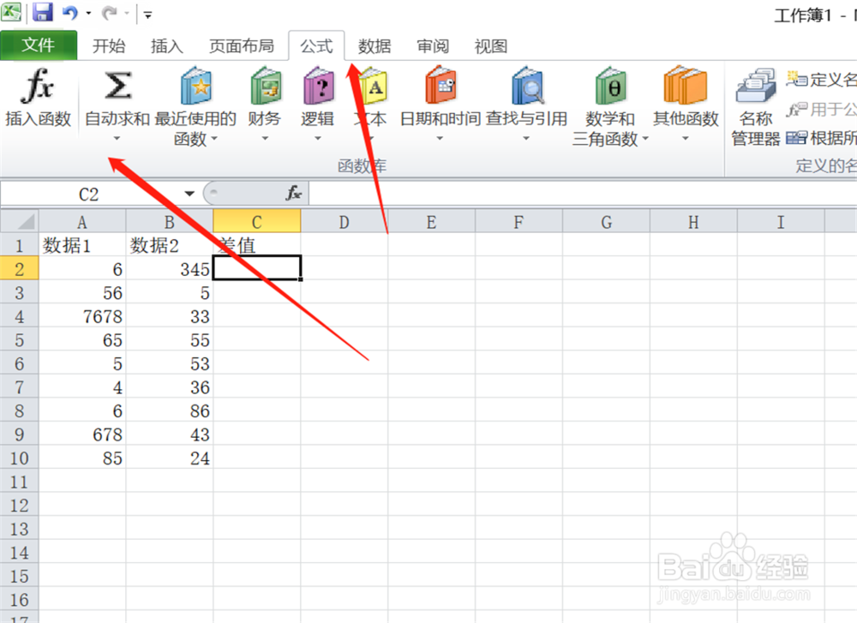This screenshot has height=623, width=857.
Task: Select row 10 header
Action: (x=19, y=458)
